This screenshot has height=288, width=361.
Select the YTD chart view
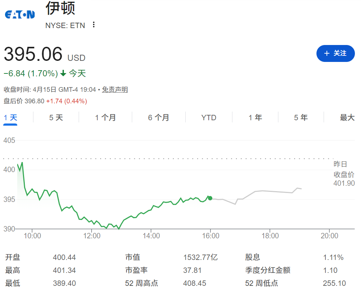tap(209, 117)
